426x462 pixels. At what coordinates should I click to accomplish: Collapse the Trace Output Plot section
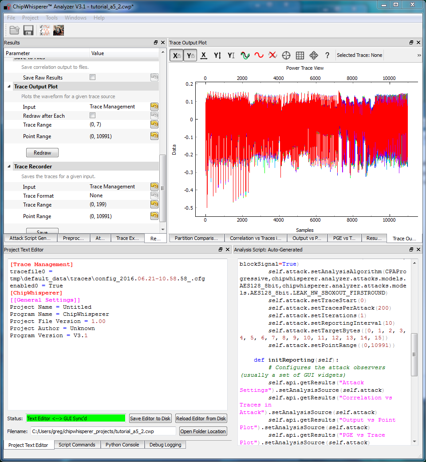point(10,87)
